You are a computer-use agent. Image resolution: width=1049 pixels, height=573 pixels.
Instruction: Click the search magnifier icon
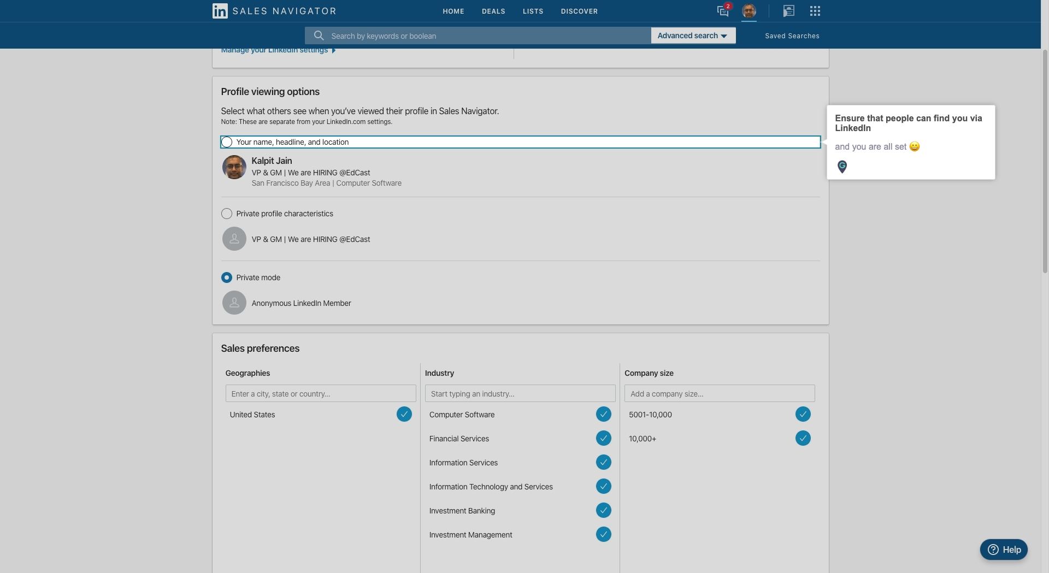tap(319, 36)
